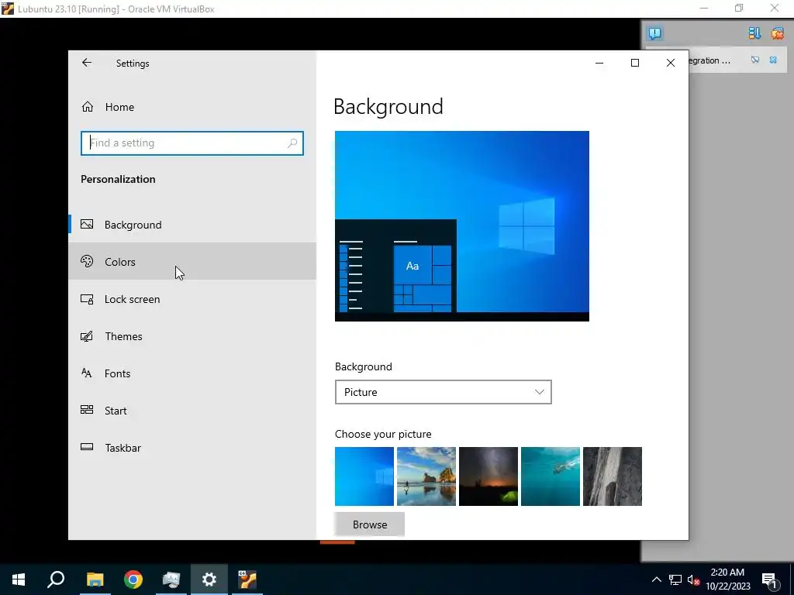Click VirtualBox notification center speech-bubble icon
Screen dimensions: 794x595
tap(654, 34)
